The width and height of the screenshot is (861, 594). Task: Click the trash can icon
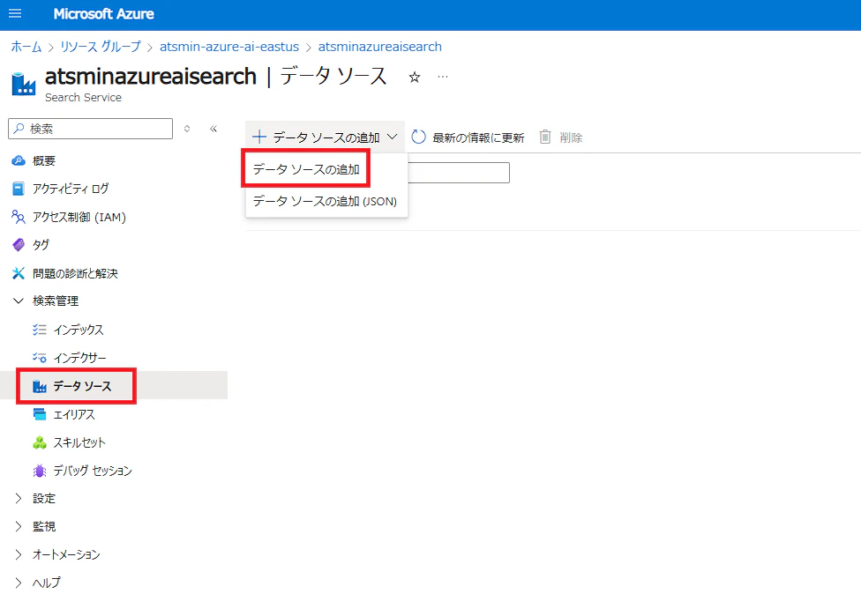coord(544,137)
